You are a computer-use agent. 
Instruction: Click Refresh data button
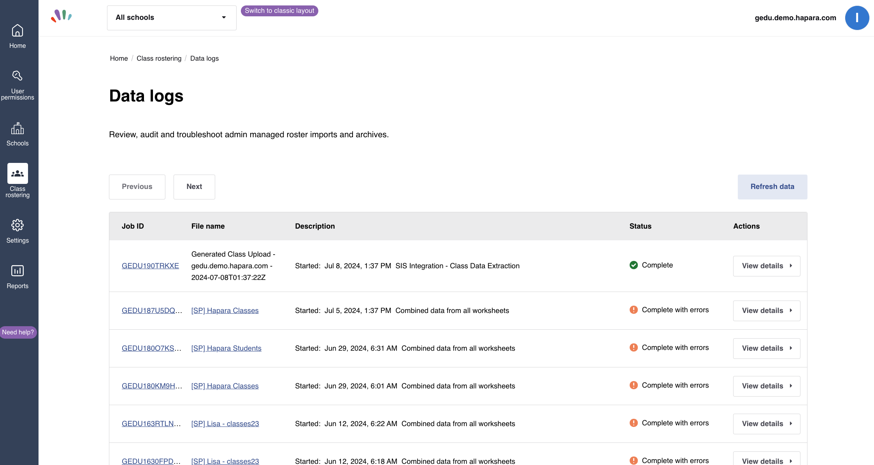(x=772, y=187)
